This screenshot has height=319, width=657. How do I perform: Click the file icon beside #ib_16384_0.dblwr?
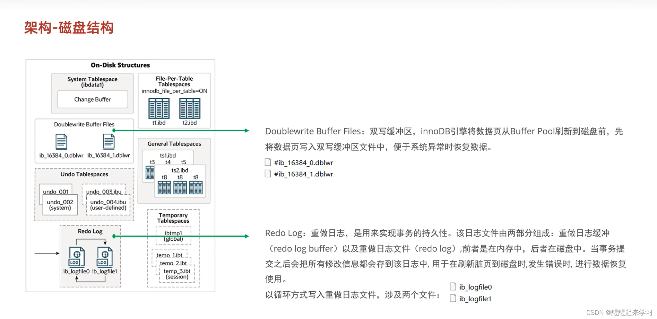pyautogui.click(x=268, y=162)
